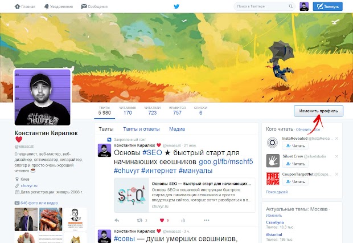The image size is (353, 243).
Task: Click the #интернет hashtag
Action: (x=159, y=171)
